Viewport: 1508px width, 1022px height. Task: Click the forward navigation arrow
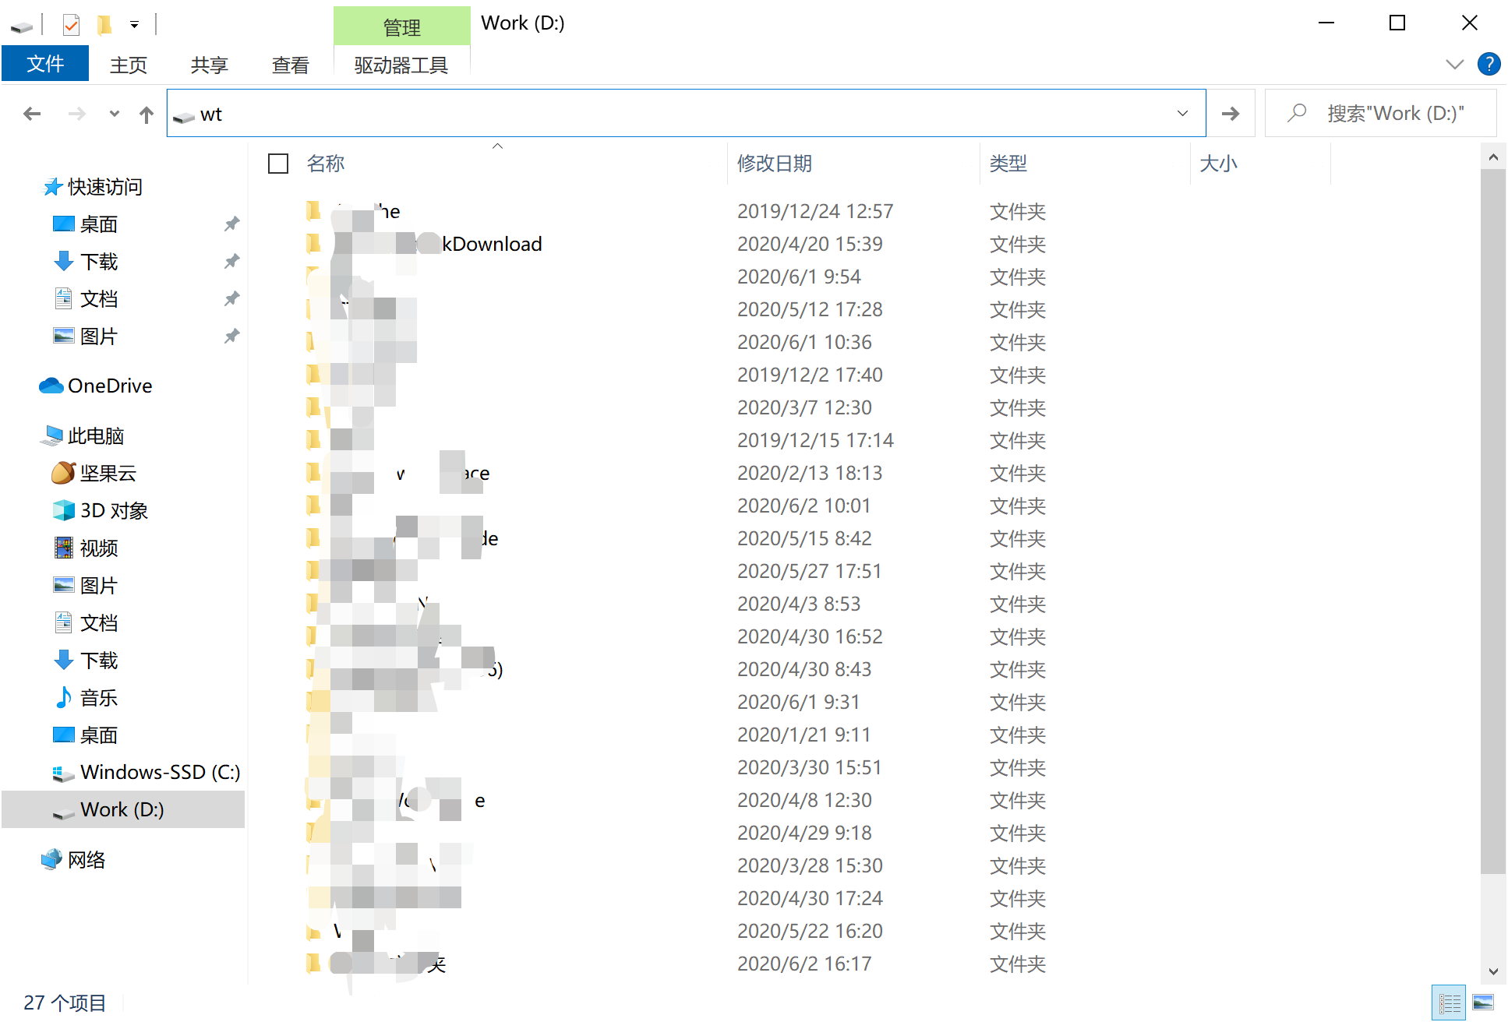pos(76,113)
